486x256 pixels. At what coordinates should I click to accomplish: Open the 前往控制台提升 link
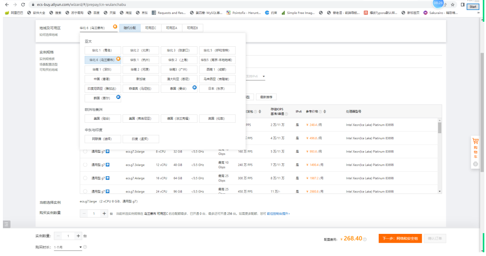tap(278, 213)
